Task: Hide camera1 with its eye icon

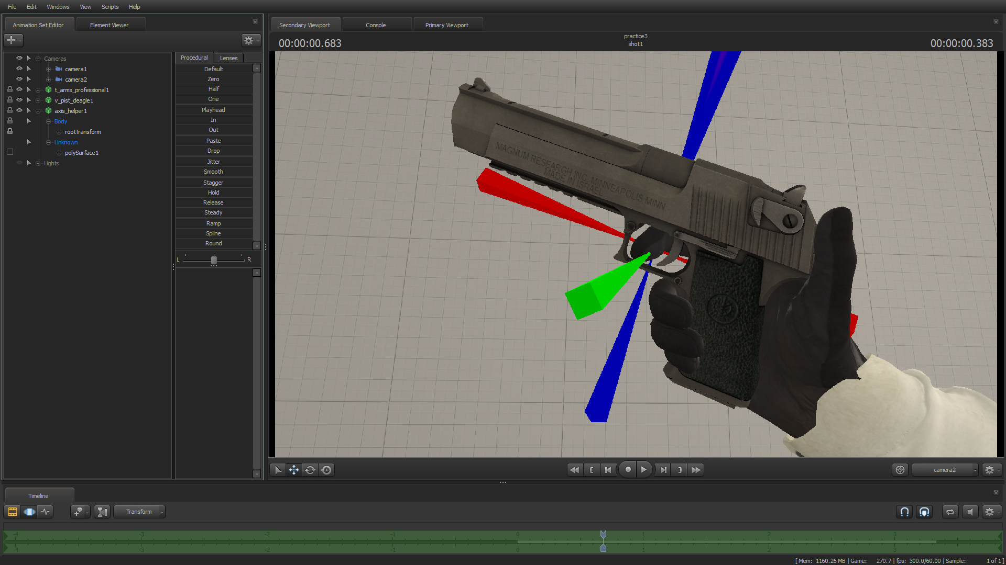Action: (x=19, y=69)
